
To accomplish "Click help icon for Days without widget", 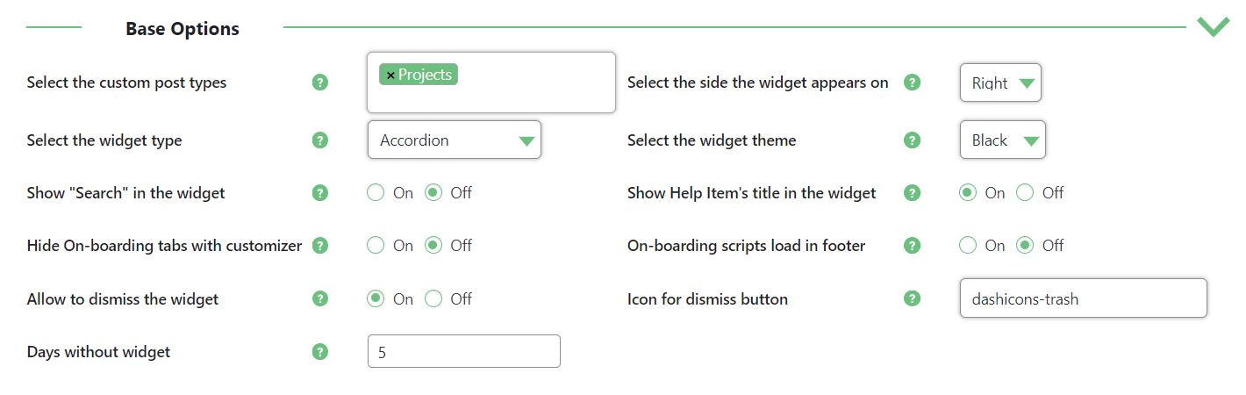I will coord(320,352).
